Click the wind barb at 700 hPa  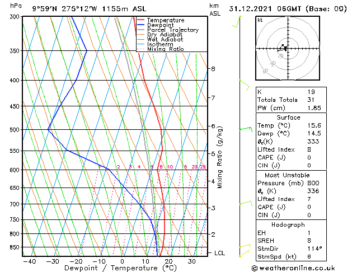point(246,203)
